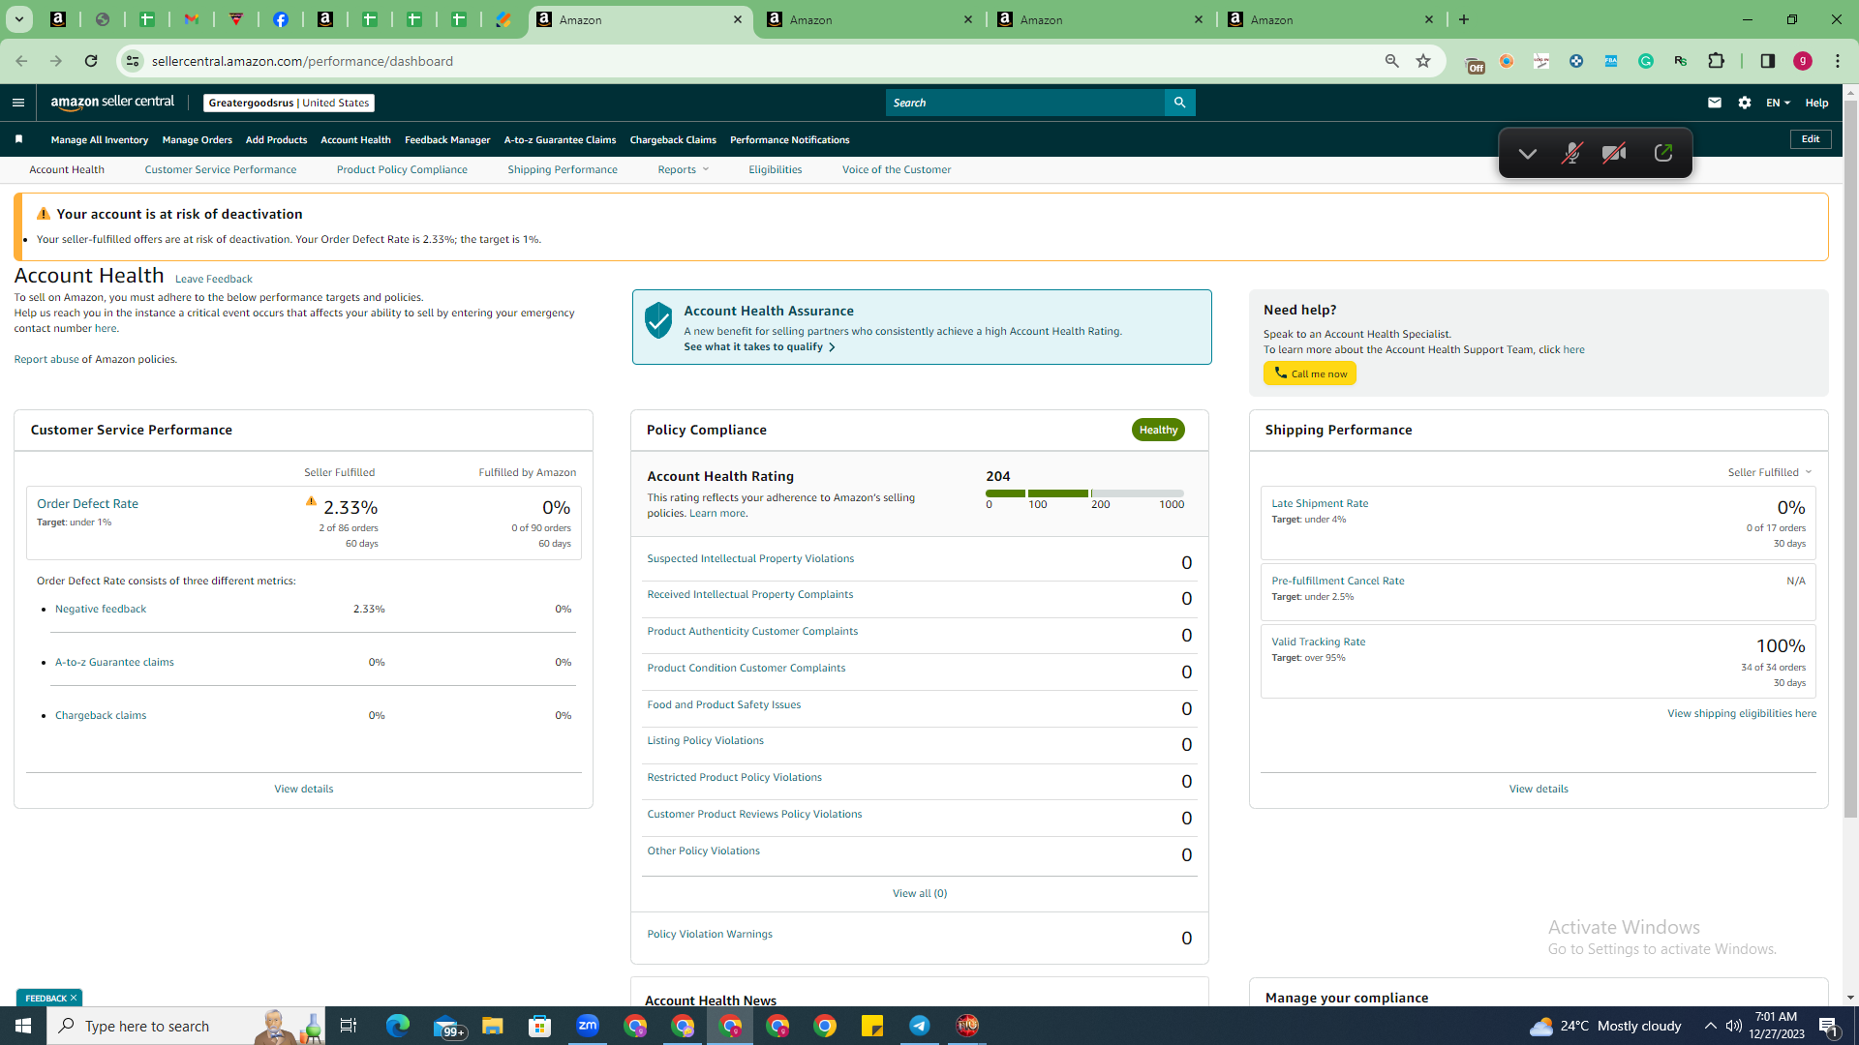The width and height of the screenshot is (1859, 1045).
Task: Switch to Product Policy Compliance tab
Action: pyautogui.click(x=402, y=169)
